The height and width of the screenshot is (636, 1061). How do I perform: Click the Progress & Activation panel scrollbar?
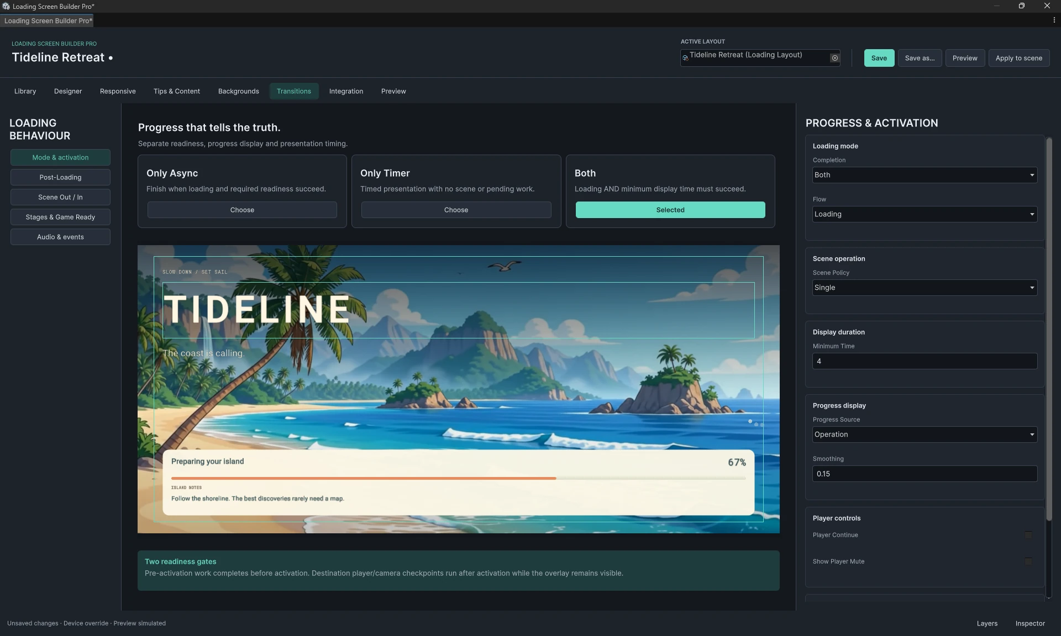click(x=1049, y=329)
